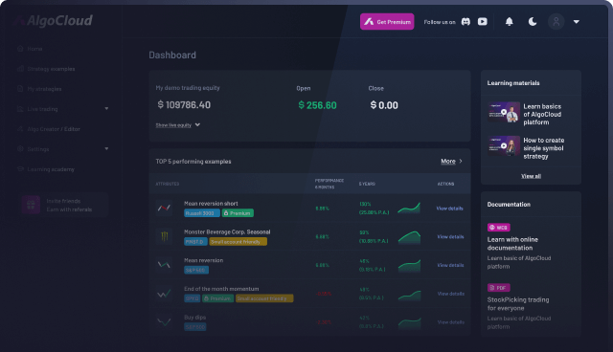Open the YouTube icon in the header

[x=483, y=22]
